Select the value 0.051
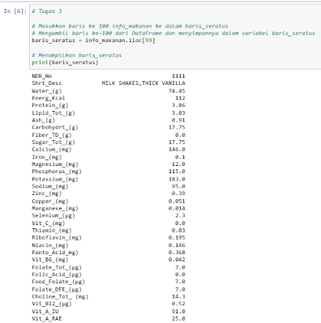Viewport: 321px width, 323px height. 177,202
